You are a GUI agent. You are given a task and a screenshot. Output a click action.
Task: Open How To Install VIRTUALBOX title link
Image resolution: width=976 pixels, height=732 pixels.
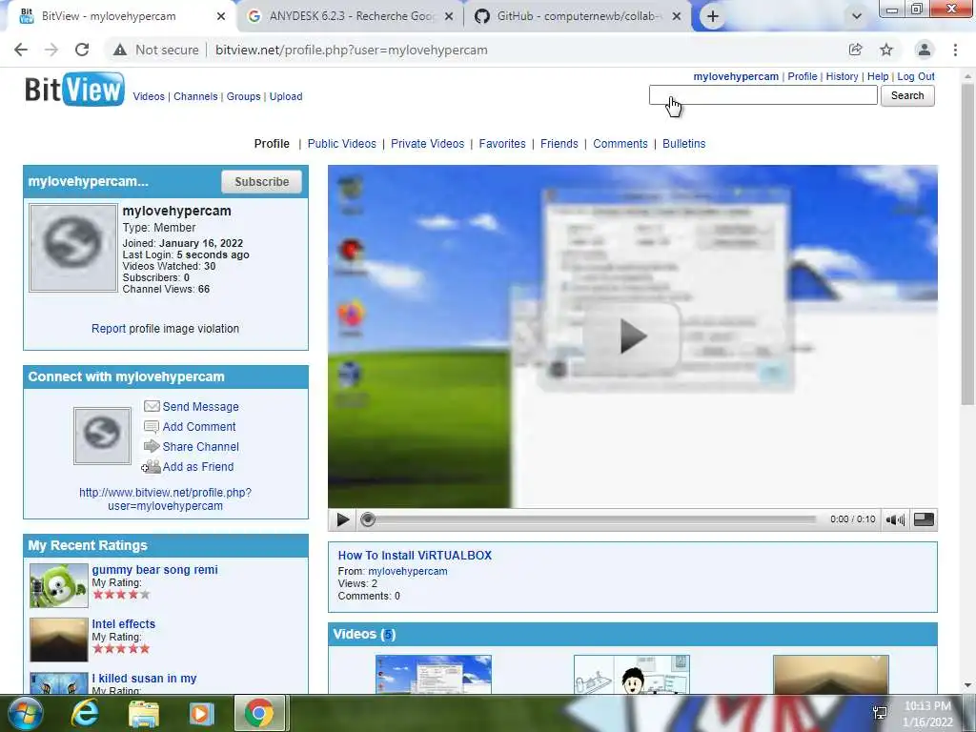pos(415,556)
